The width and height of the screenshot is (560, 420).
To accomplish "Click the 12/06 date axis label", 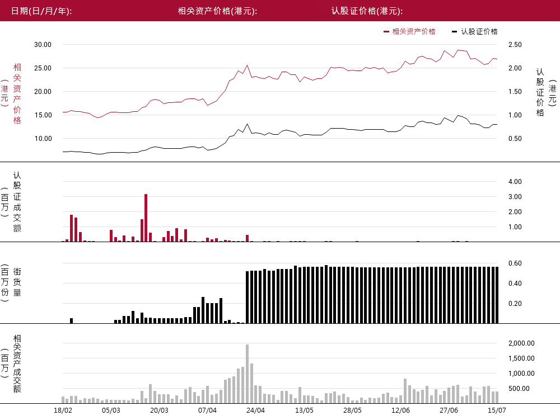I will click(401, 410).
